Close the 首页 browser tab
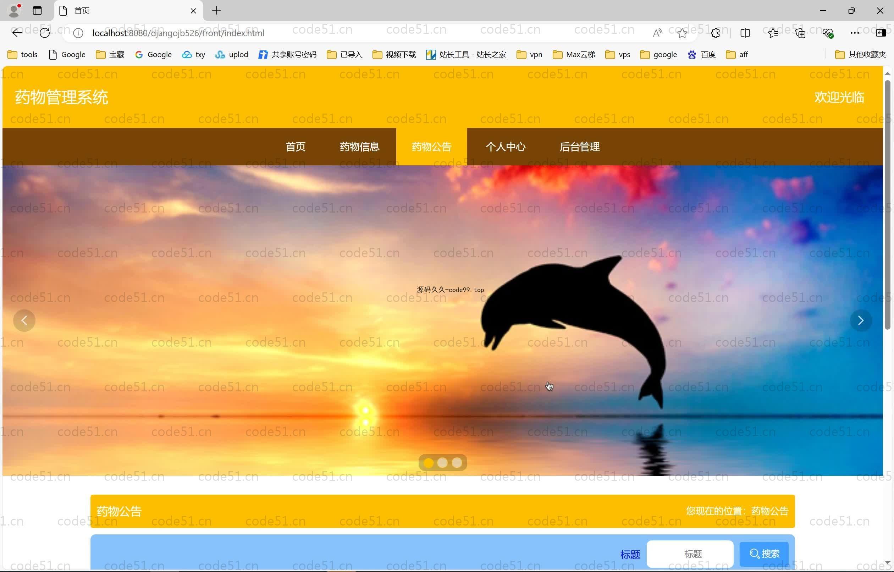The height and width of the screenshot is (572, 894). point(193,11)
